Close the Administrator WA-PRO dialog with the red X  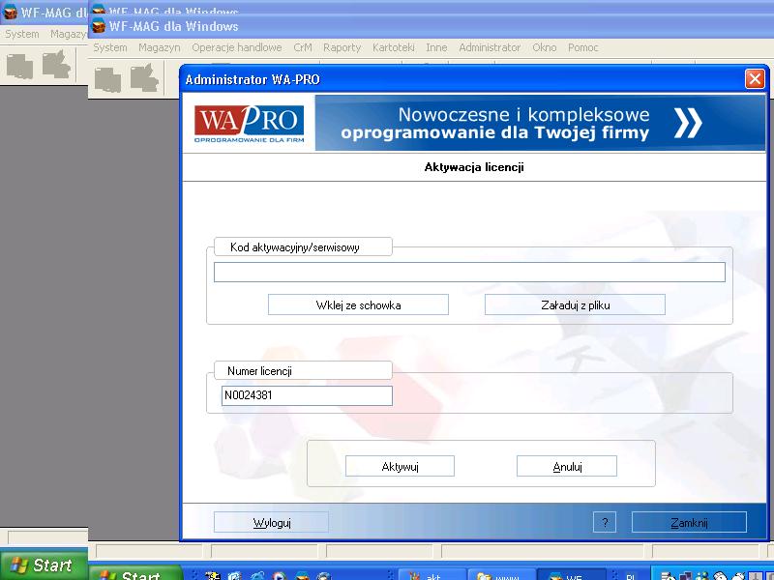coord(755,79)
